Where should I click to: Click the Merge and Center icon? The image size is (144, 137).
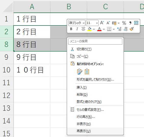(136, 23)
